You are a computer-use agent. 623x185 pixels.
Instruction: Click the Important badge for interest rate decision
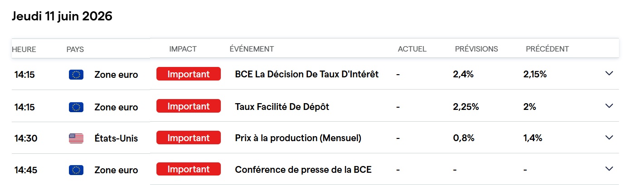pos(189,74)
